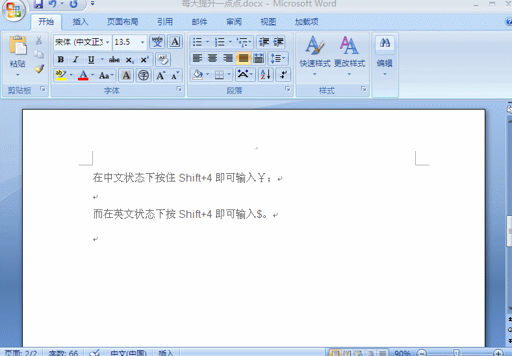Open the underline style dropdown arrow
Image resolution: width=512 pixels, height=356 pixels.
[x=102, y=60]
